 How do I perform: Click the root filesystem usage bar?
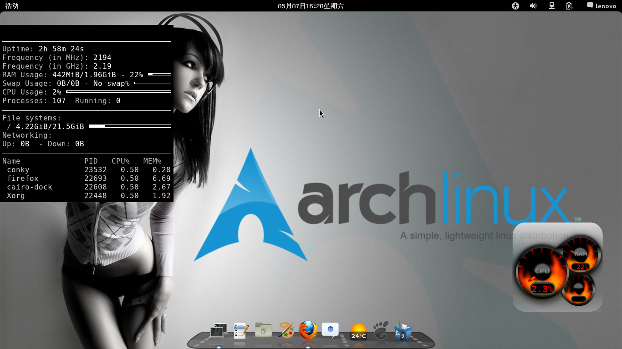click(x=130, y=126)
